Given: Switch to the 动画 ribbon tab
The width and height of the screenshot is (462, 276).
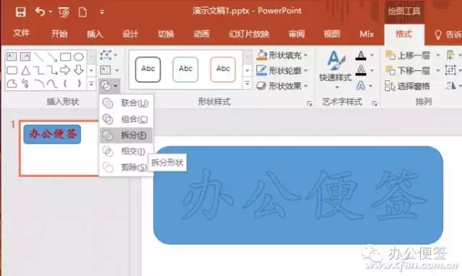Looking at the screenshot, I should pos(201,34).
